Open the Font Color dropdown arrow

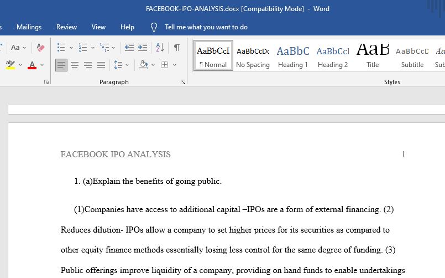(x=41, y=65)
